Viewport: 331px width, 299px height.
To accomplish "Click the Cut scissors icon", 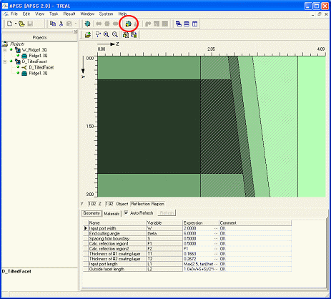I will 61,24.
